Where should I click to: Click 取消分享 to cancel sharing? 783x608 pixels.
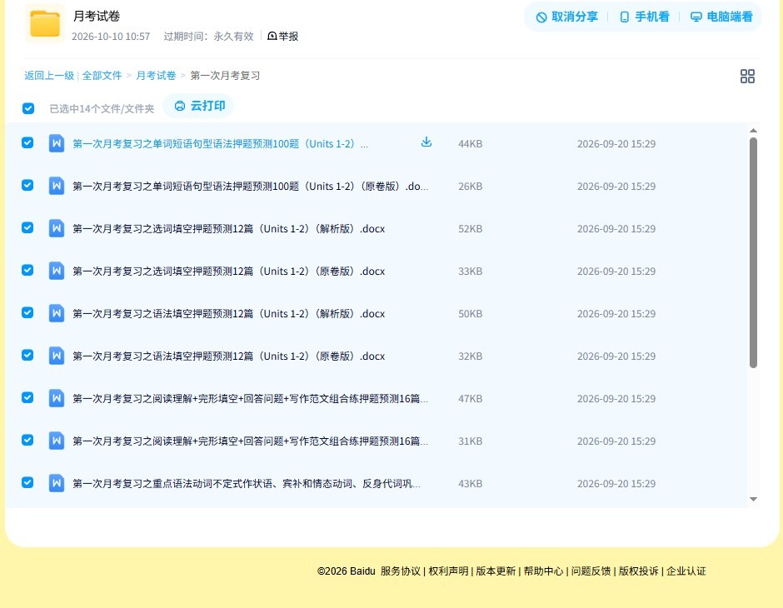(566, 17)
